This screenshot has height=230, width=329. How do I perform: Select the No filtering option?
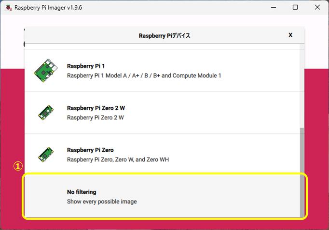pos(82,192)
